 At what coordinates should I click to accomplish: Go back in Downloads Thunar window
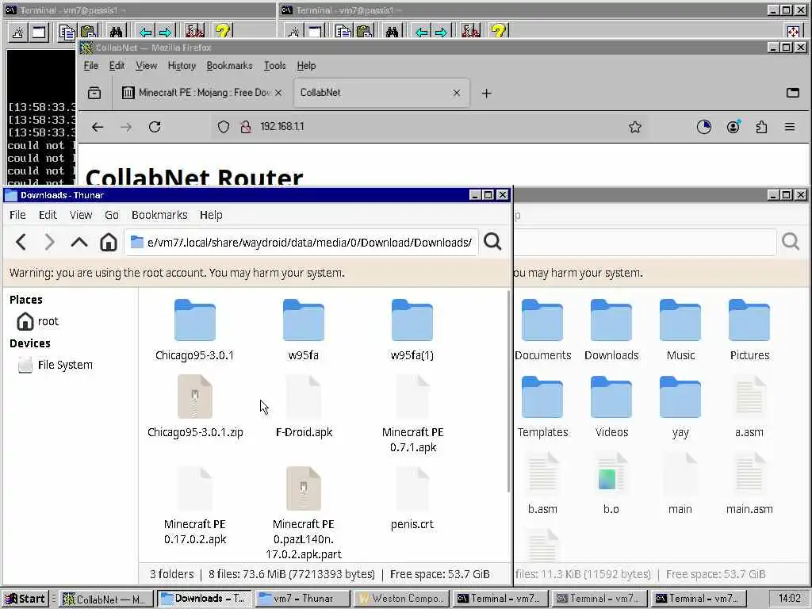pyautogui.click(x=21, y=242)
